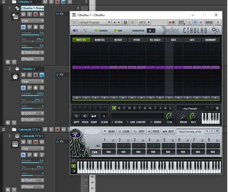Mute the Cthulhu 1 Primary track

pos(23,14)
